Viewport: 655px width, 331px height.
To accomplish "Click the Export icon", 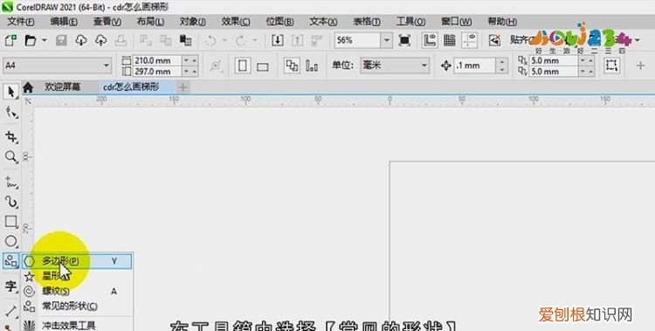I will point(297,40).
